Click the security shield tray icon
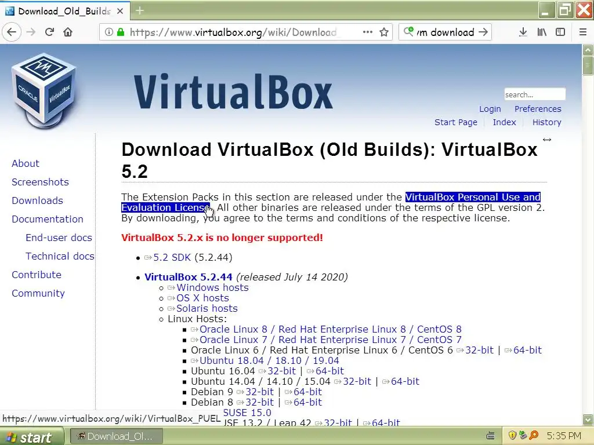The height and width of the screenshot is (445, 594). pyautogui.click(x=513, y=435)
